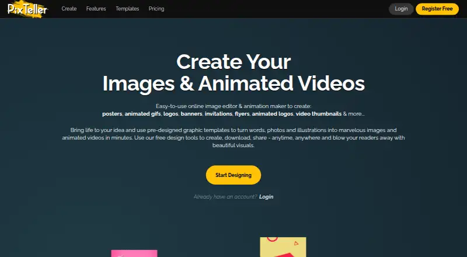467x257 pixels.
Task: Click the 'video thumbnails' bold text
Action: (318, 114)
